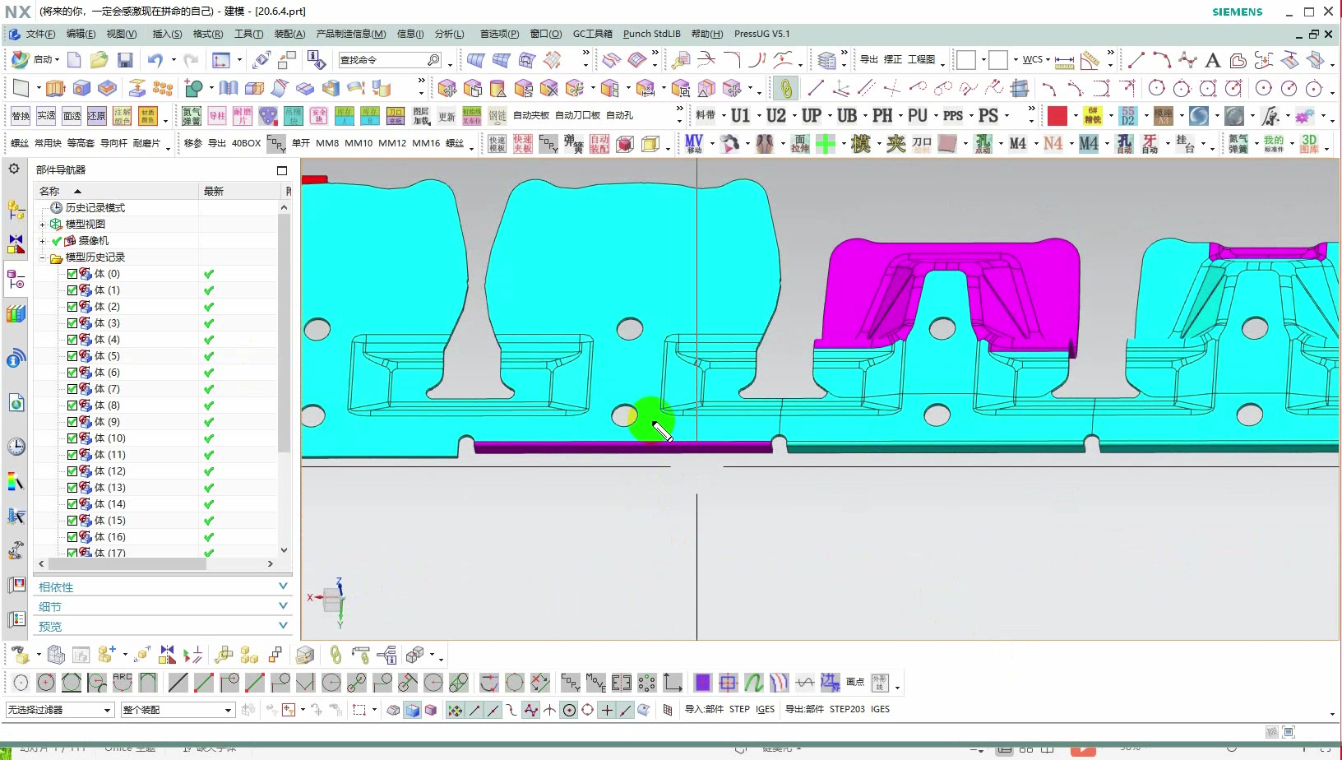The image size is (1342, 760).
Task: Open the 整个装配 scope dropdown
Action: tap(178, 710)
